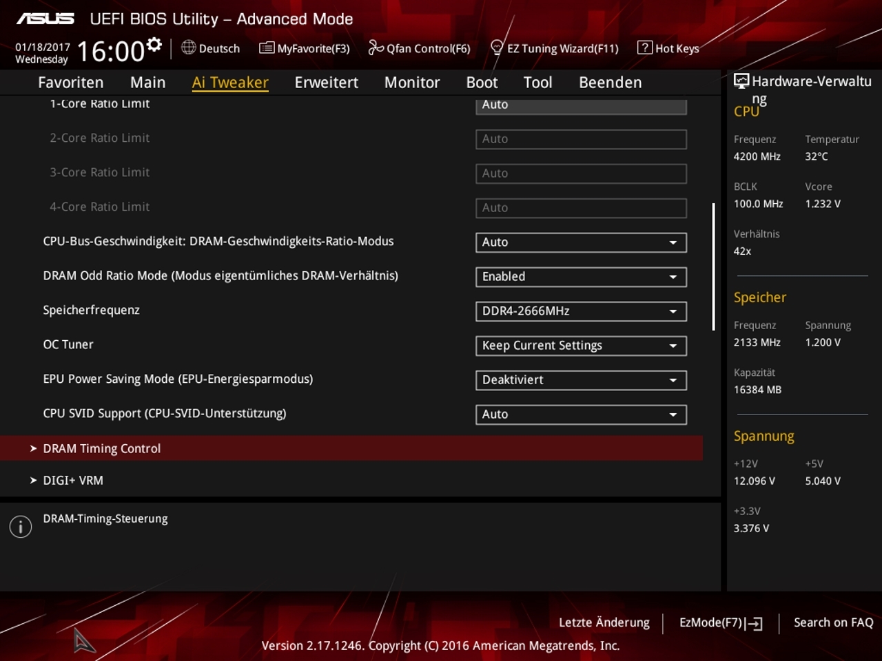Click BCLK value 100.0 MHz
The height and width of the screenshot is (661, 882).
tap(759, 204)
